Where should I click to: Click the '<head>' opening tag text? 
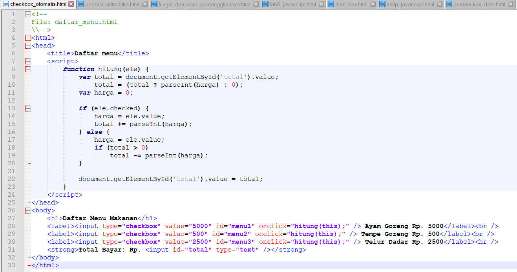43,46
